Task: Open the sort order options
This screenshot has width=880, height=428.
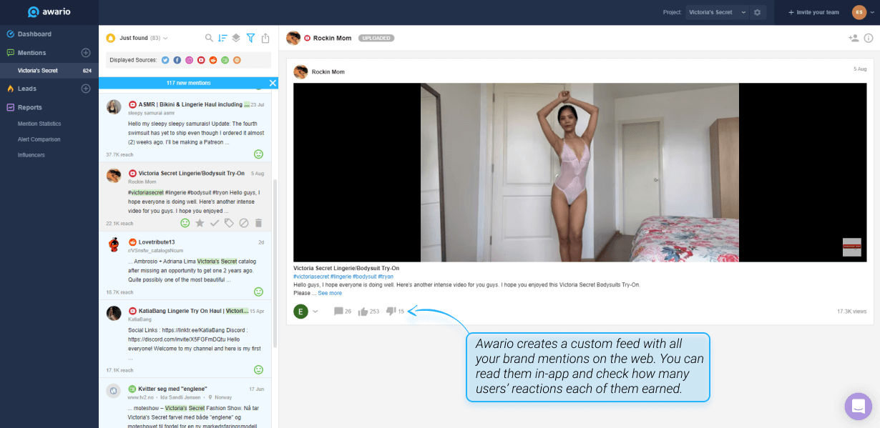Action: (223, 38)
